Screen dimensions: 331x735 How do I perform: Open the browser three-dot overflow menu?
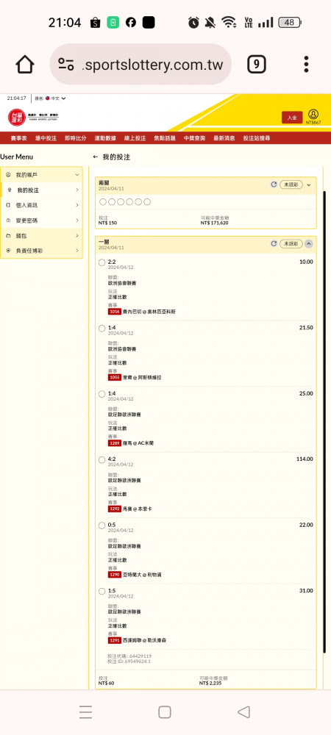306,65
